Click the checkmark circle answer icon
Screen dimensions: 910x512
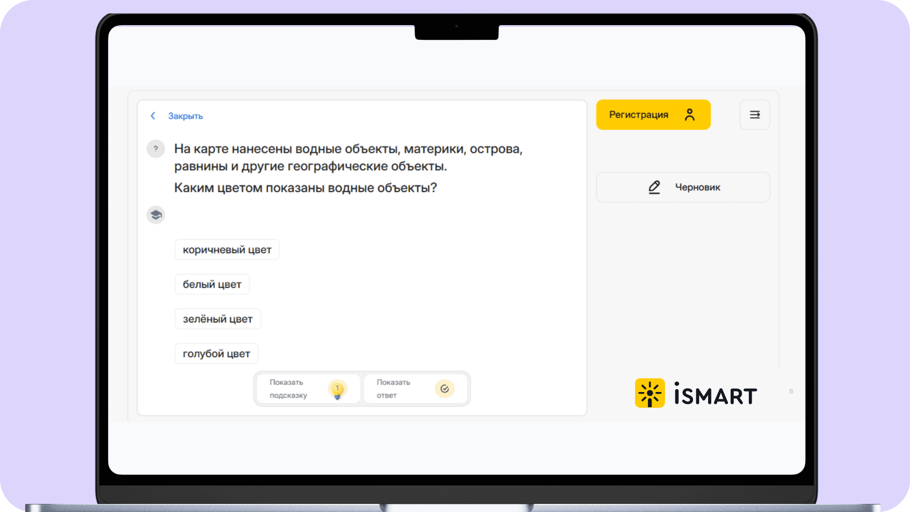(x=445, y=389)
